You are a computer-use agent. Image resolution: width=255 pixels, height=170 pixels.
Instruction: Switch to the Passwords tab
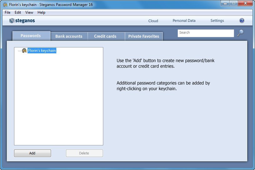tap(31, 36)
